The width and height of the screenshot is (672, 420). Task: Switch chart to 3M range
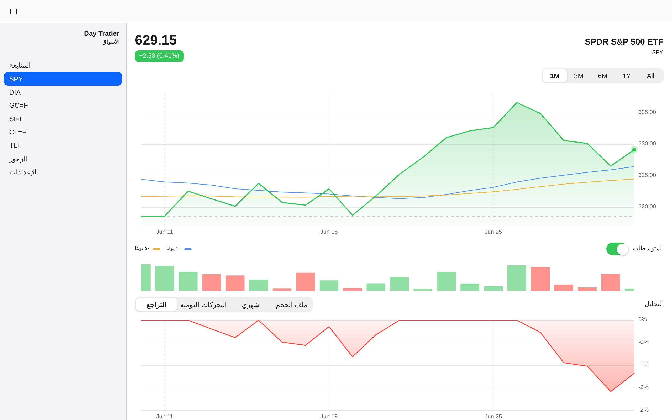click(x=579, y=76)
